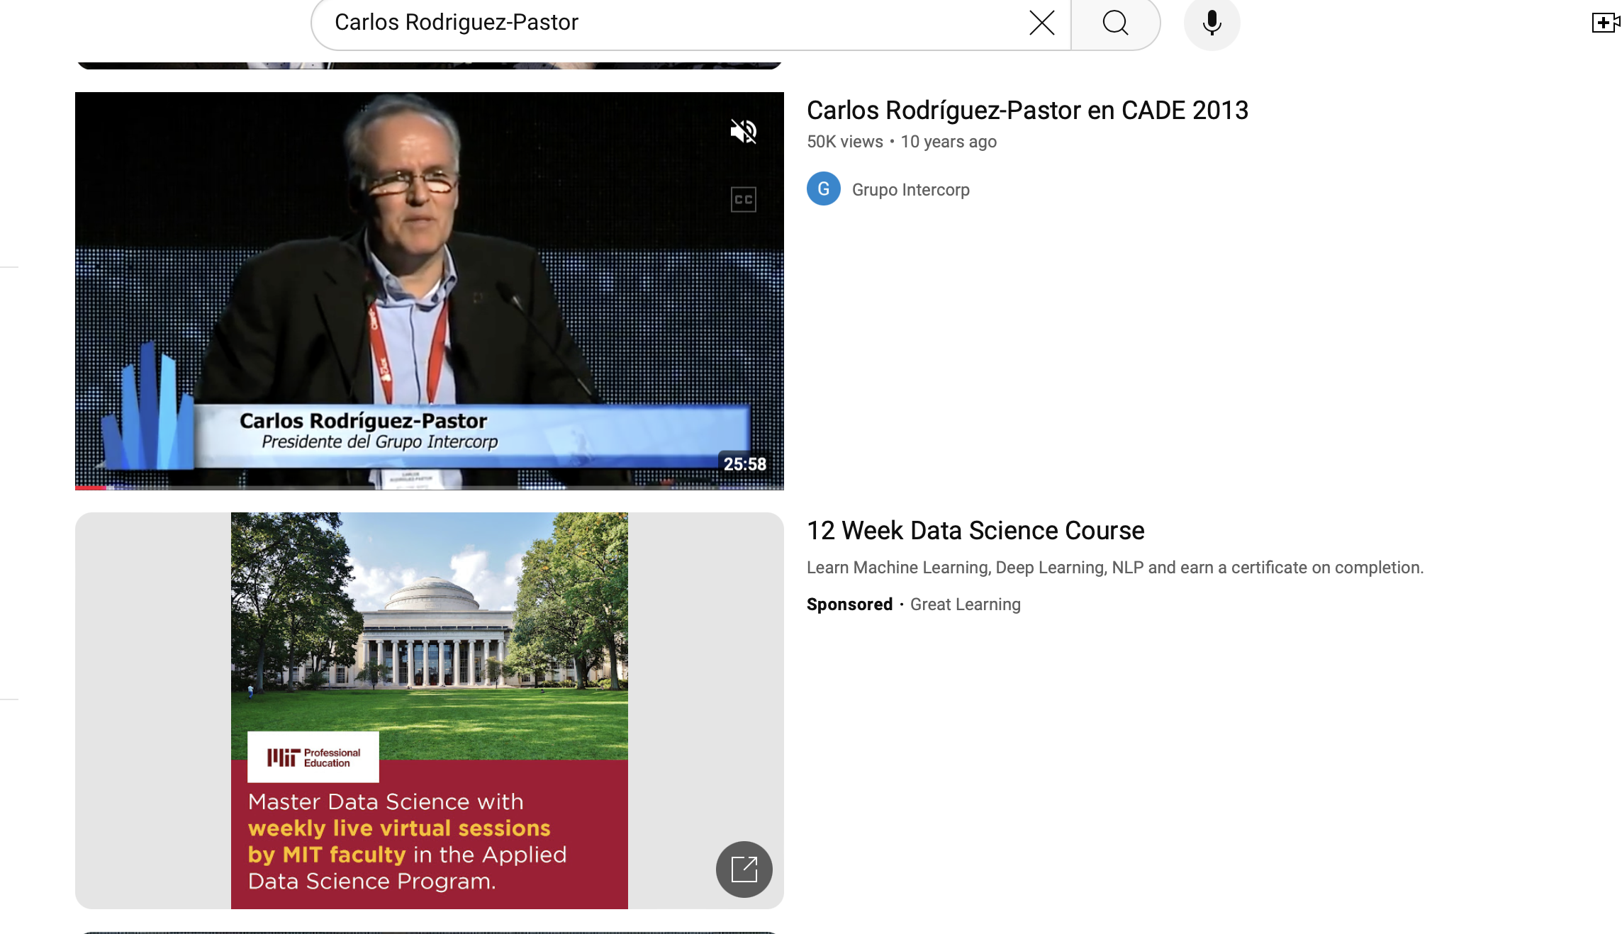Start voice search with microphone
1622x934 pixels.
tap(1212, 23)
